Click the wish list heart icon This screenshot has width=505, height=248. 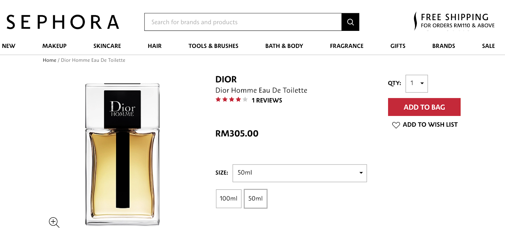point(396,125)
